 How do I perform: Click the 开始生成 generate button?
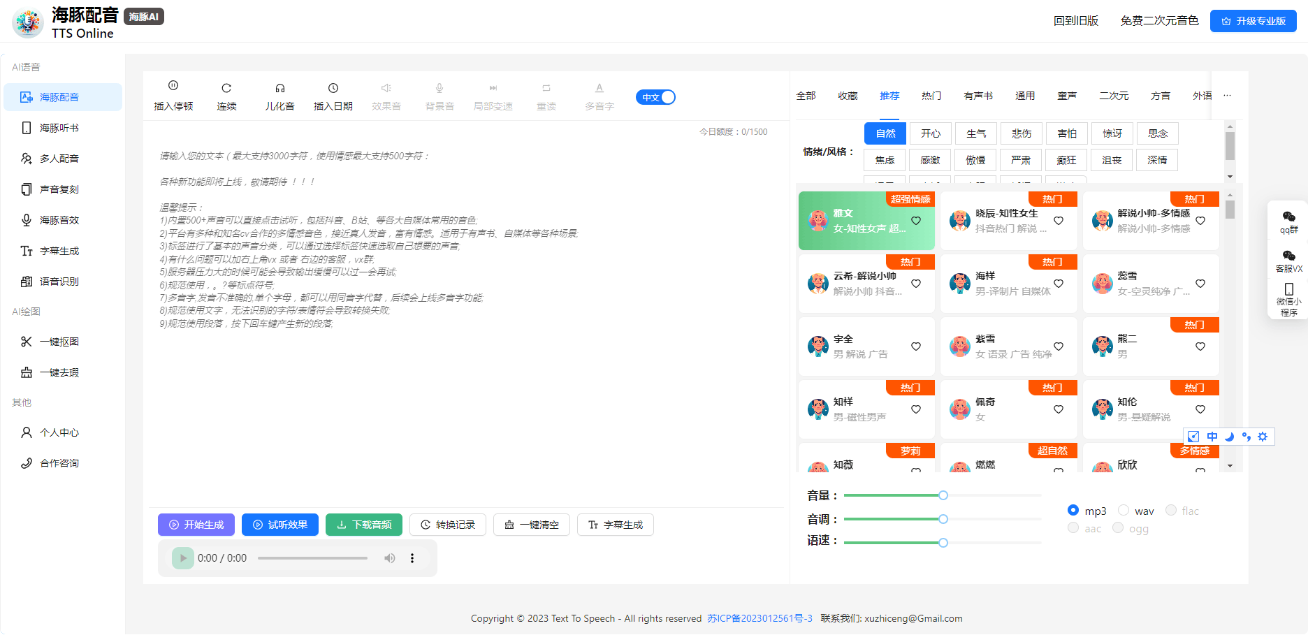(196, 525)
